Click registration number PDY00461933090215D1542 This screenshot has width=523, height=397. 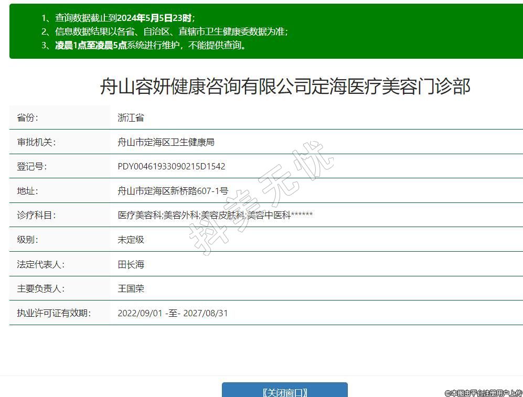(x=172, y=166)
